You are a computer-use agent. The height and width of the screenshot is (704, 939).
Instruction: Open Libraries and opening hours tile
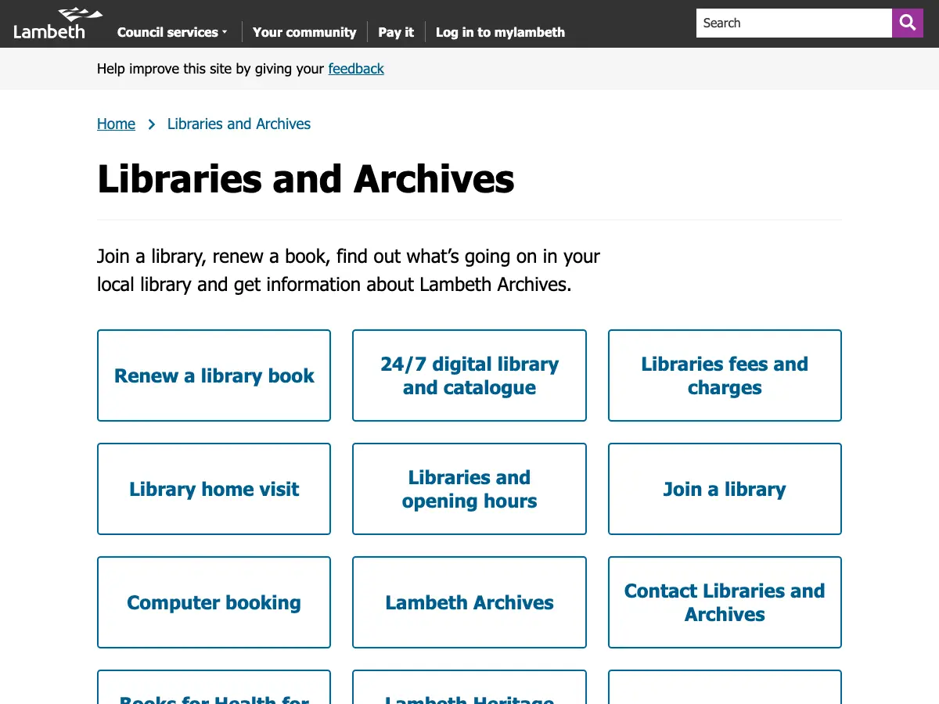[x=469, y=489]
